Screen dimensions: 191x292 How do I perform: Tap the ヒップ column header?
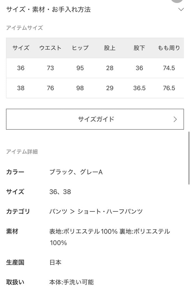pos(80,48)
